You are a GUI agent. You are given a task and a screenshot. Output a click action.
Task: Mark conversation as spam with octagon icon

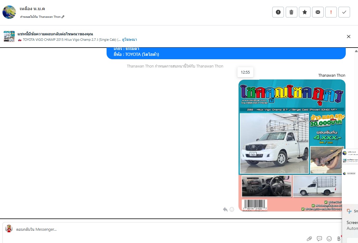[278, 12]
